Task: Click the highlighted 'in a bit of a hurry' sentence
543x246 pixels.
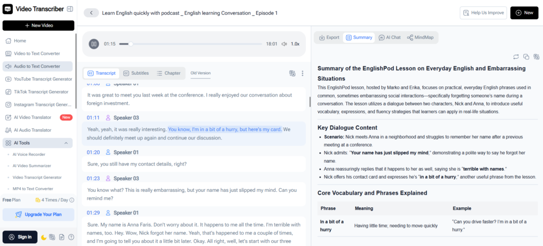Action: (225, 129)
